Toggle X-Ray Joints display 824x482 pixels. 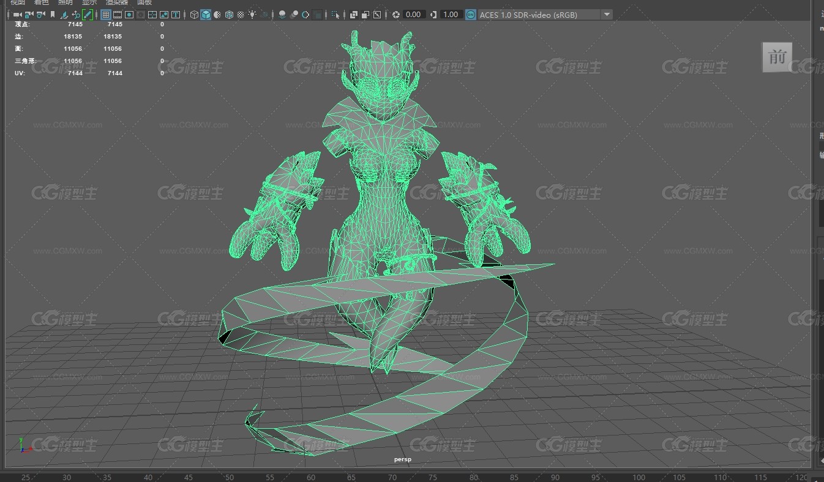[x=377, y=14]
